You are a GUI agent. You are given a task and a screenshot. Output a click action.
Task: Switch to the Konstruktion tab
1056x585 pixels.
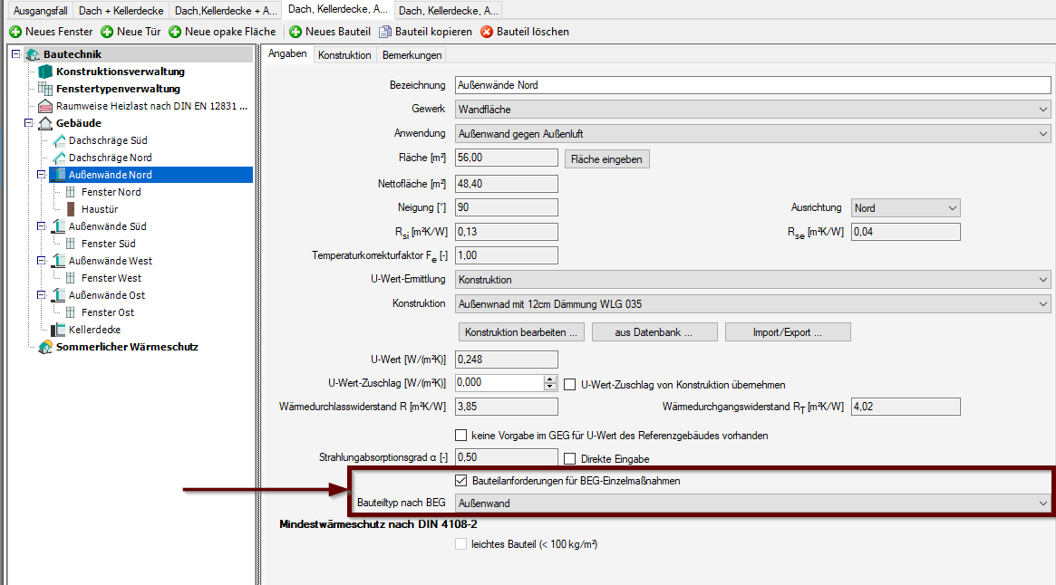[x=344, y=55]
